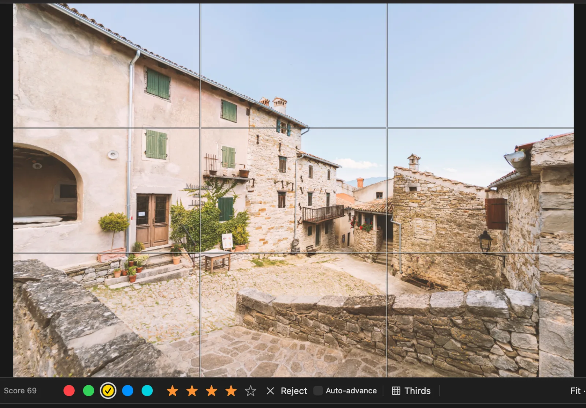
Task: Set rating to four stars
Action: click(231, 391)
